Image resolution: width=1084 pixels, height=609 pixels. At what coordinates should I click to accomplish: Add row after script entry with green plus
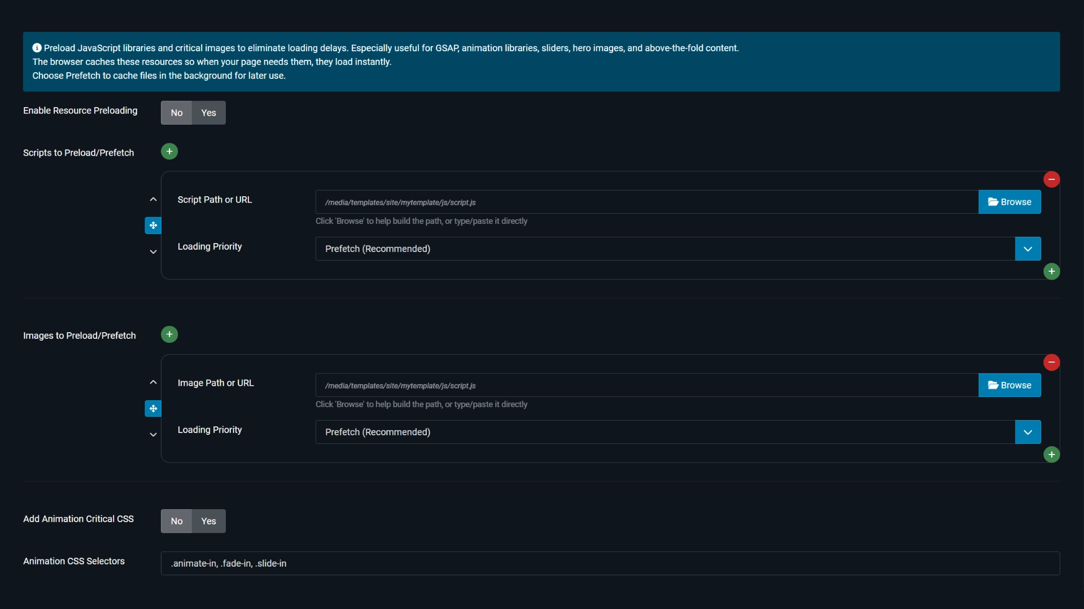(1051, 271)
